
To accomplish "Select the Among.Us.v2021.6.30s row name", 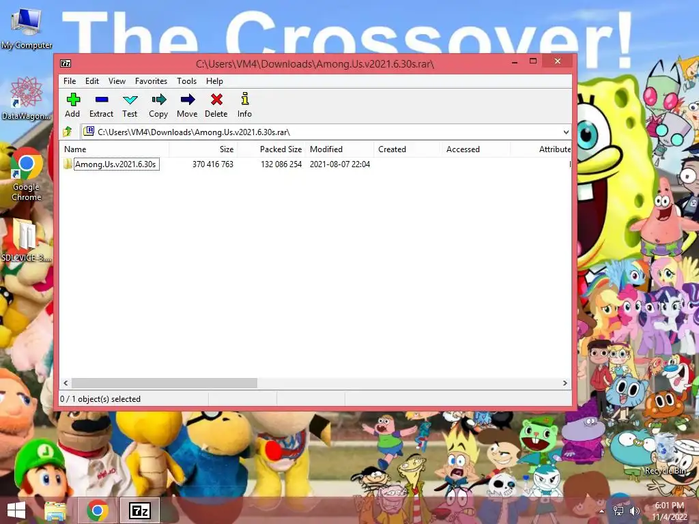I will click(116, 164).
